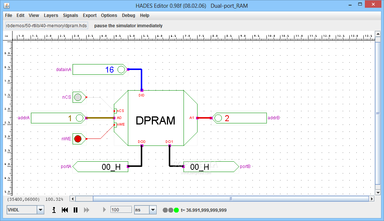384x221 pixels.
Task: Click the nWE label next to the red switch
Action: click(x=66, y=139)
